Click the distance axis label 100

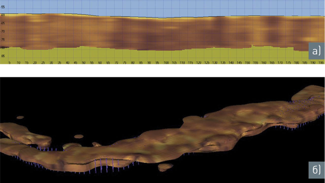(166, 63)
